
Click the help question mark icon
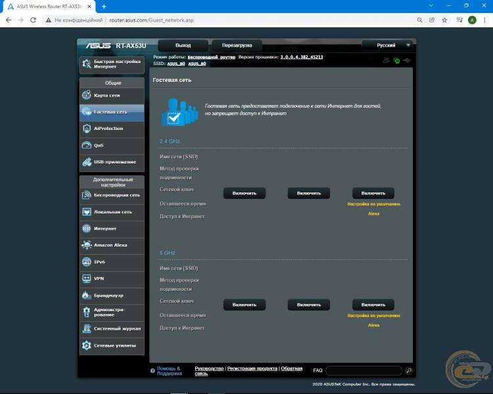pos(153,371)
